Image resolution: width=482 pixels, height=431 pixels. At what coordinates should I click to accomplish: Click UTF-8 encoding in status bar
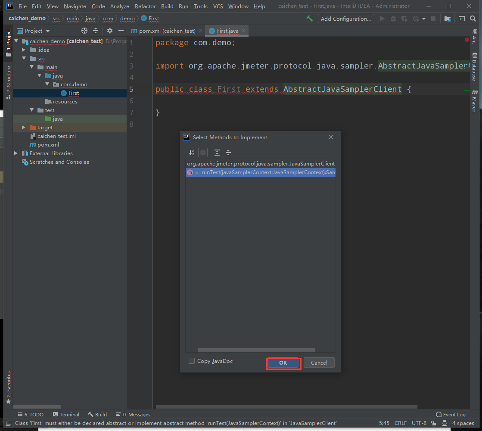click(x=419, y=423)
